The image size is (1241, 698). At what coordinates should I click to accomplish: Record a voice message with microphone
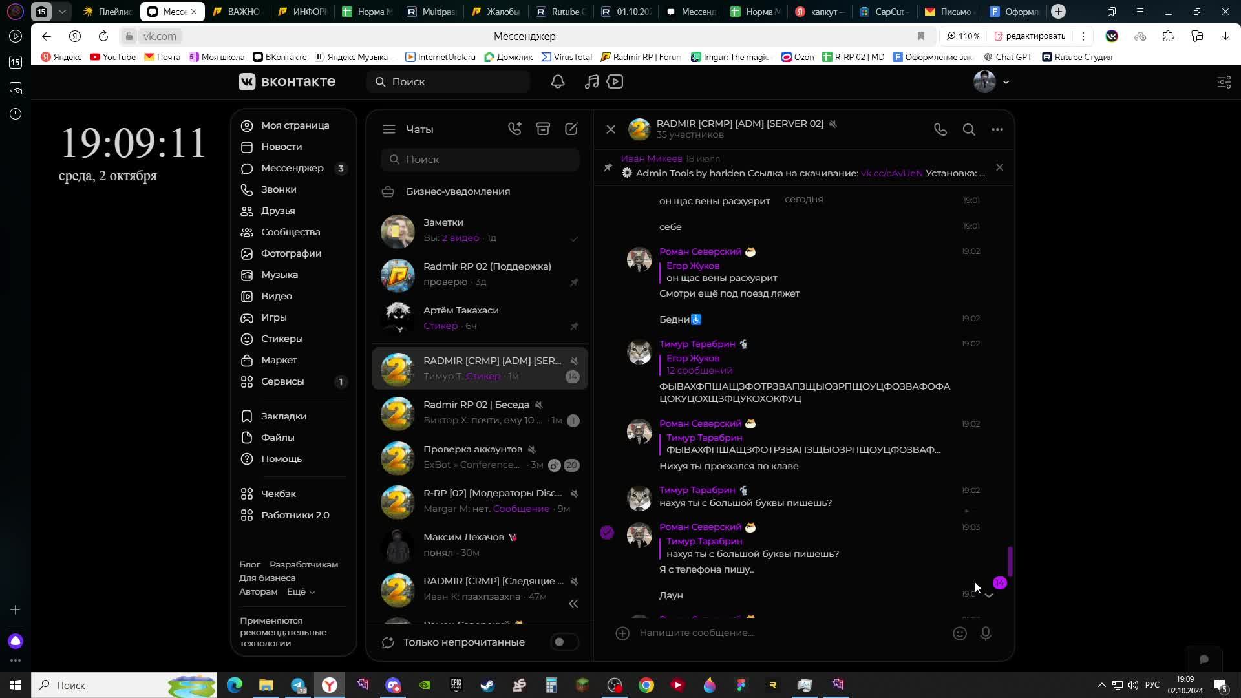click(x=986, y=634)
